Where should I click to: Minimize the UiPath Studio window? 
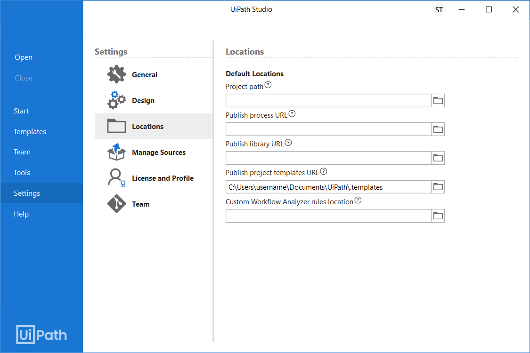462,10
